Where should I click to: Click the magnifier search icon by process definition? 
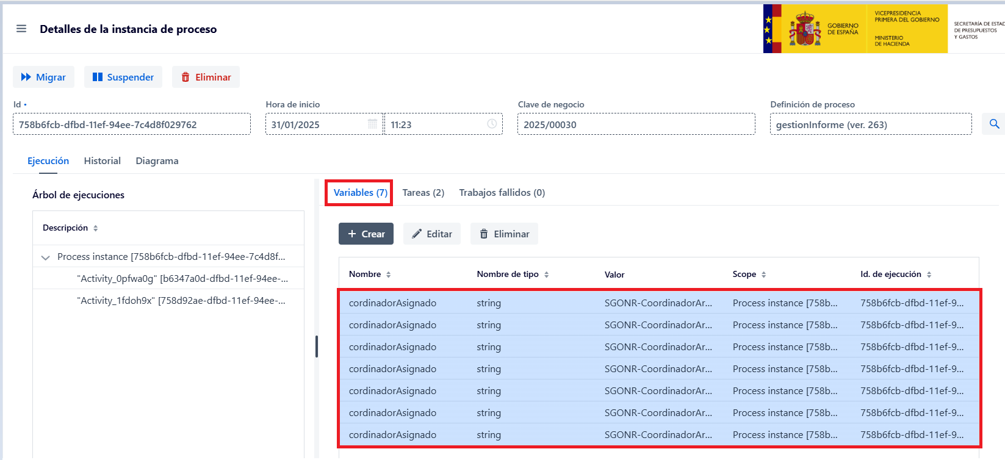[994, 124]
